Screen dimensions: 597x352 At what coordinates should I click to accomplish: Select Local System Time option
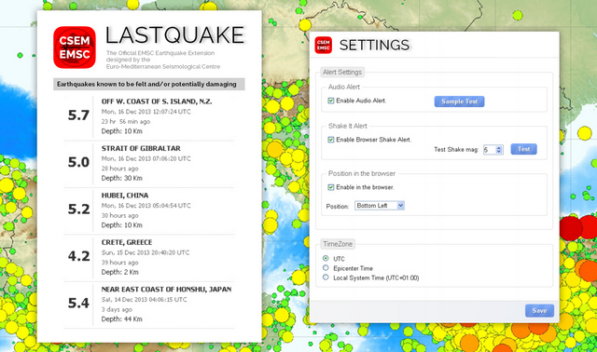(x=326, y=278)
